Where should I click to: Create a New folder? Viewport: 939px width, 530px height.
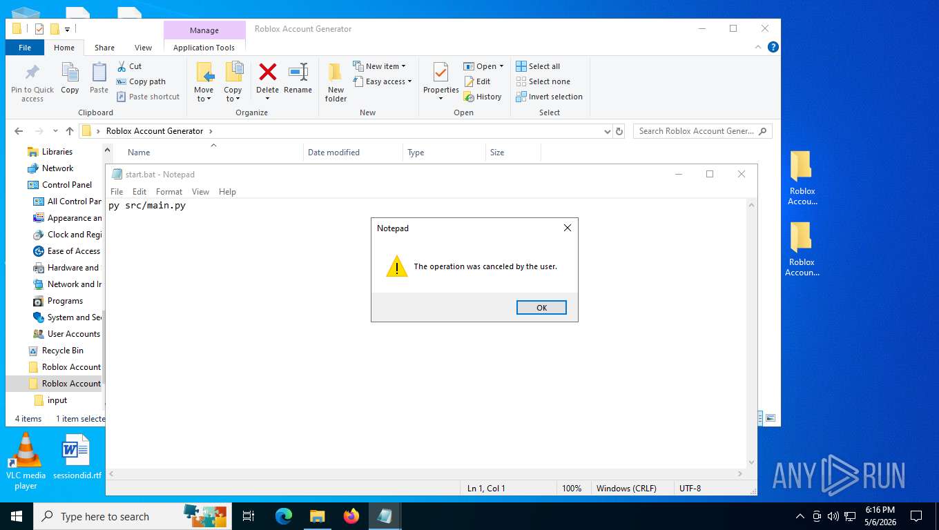click(x=336, y=83)
